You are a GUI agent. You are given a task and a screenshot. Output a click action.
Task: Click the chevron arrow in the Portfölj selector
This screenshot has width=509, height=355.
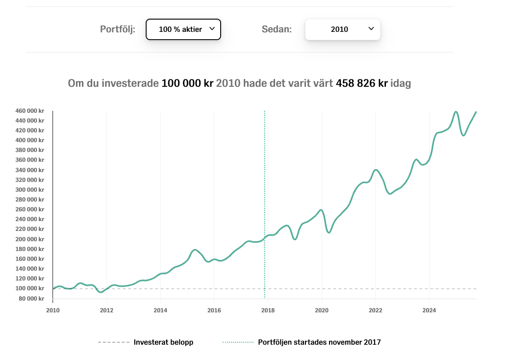tap(212, 29)
